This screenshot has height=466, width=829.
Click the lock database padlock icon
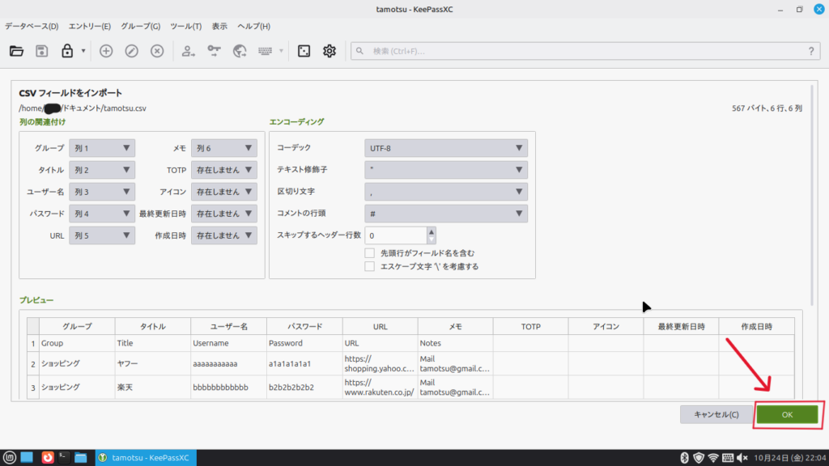(68, 51)
